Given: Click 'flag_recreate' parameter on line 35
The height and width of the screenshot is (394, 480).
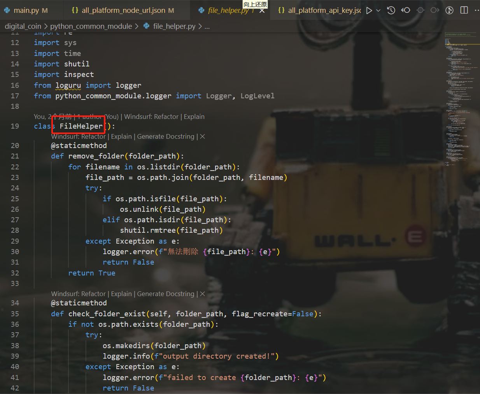Looking at the screenshot, I should pos(259,314).
